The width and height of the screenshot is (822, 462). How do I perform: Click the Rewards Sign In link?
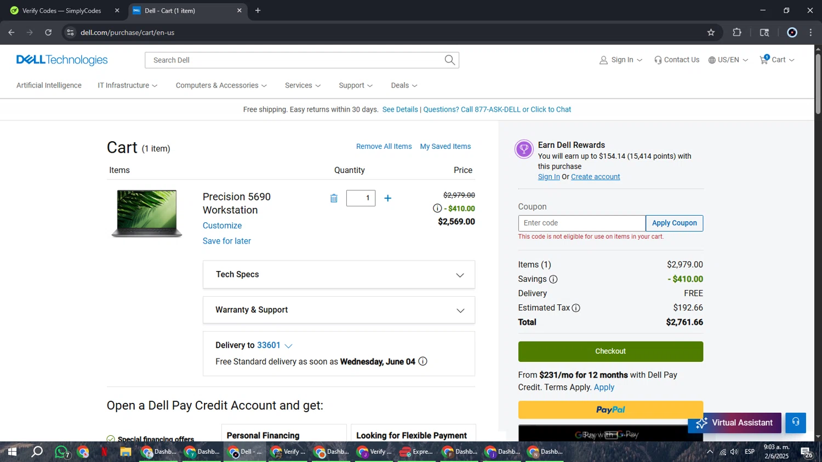click(549, 177)
